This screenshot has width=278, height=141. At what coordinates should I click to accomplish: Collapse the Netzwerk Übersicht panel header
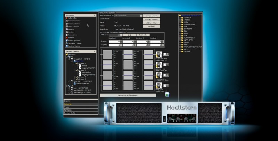click(x=94, y=51)
